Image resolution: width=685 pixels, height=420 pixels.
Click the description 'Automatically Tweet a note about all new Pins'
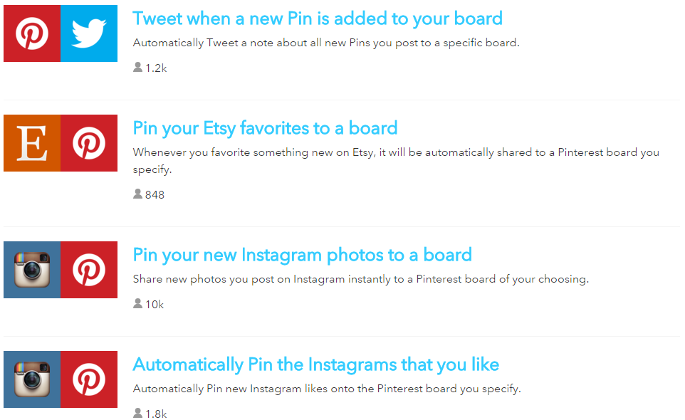[326, 43]
